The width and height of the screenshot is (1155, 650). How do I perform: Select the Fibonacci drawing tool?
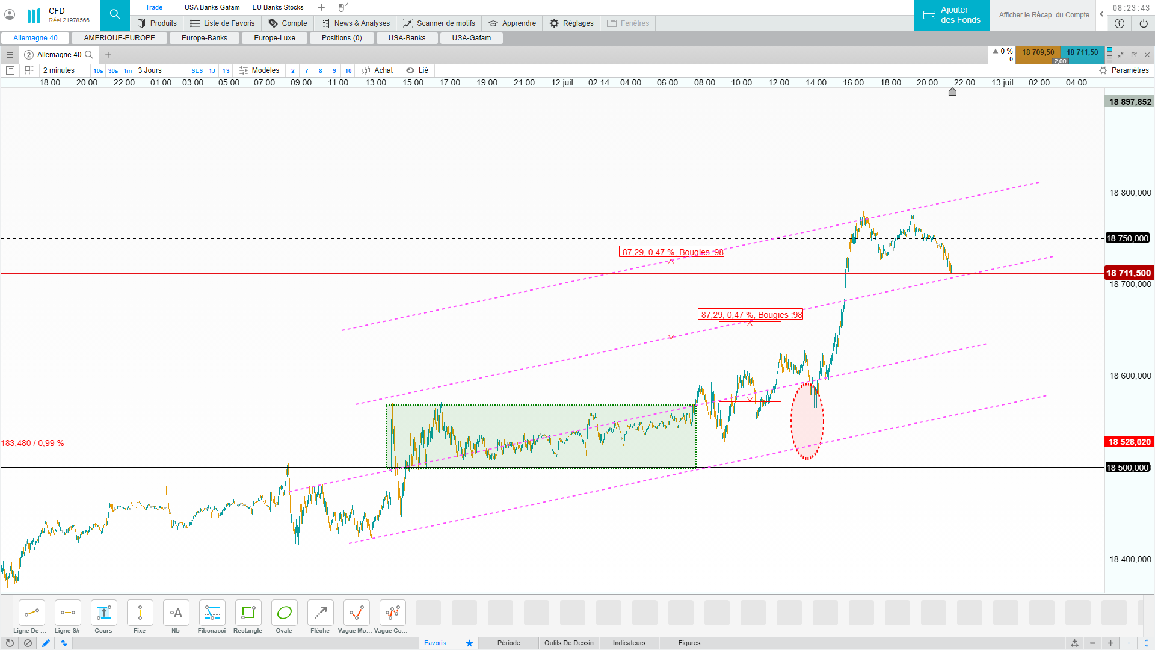pos(212,613)
